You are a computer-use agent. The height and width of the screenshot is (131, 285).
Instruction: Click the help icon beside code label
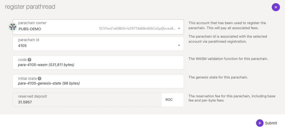coord(29,60)
